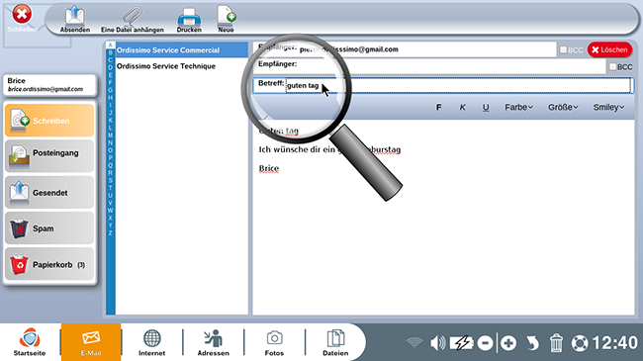The height and width of the screenshot is (361, 643).
Task: Click the Betreff subject field
Action: tap(458, 85)
